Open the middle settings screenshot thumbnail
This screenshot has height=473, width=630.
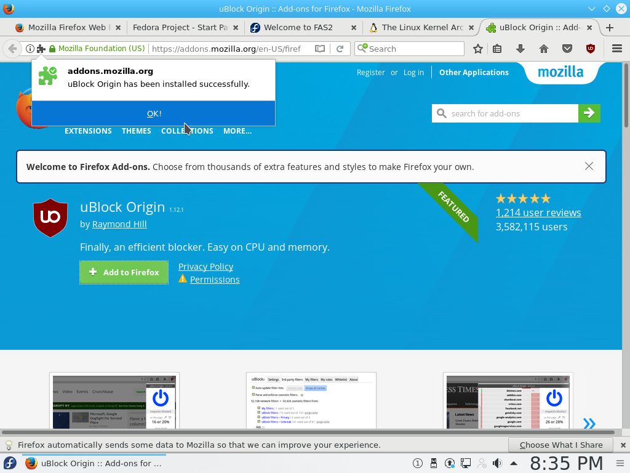311,401
